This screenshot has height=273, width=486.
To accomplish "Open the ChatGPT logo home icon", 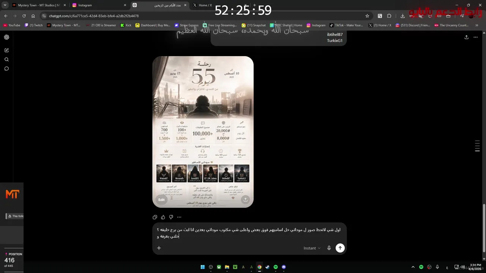I will tap(6, 37).
